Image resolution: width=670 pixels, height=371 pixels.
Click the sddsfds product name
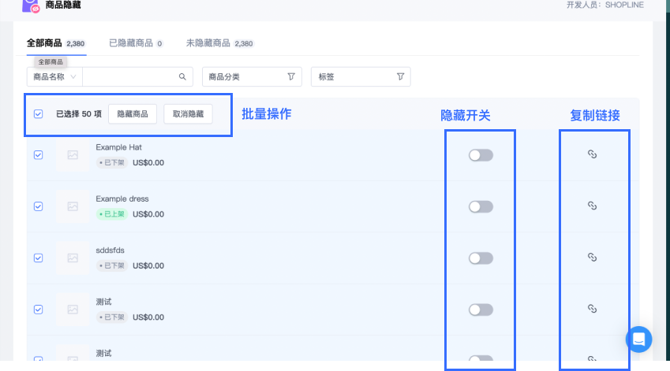point(110,250)
